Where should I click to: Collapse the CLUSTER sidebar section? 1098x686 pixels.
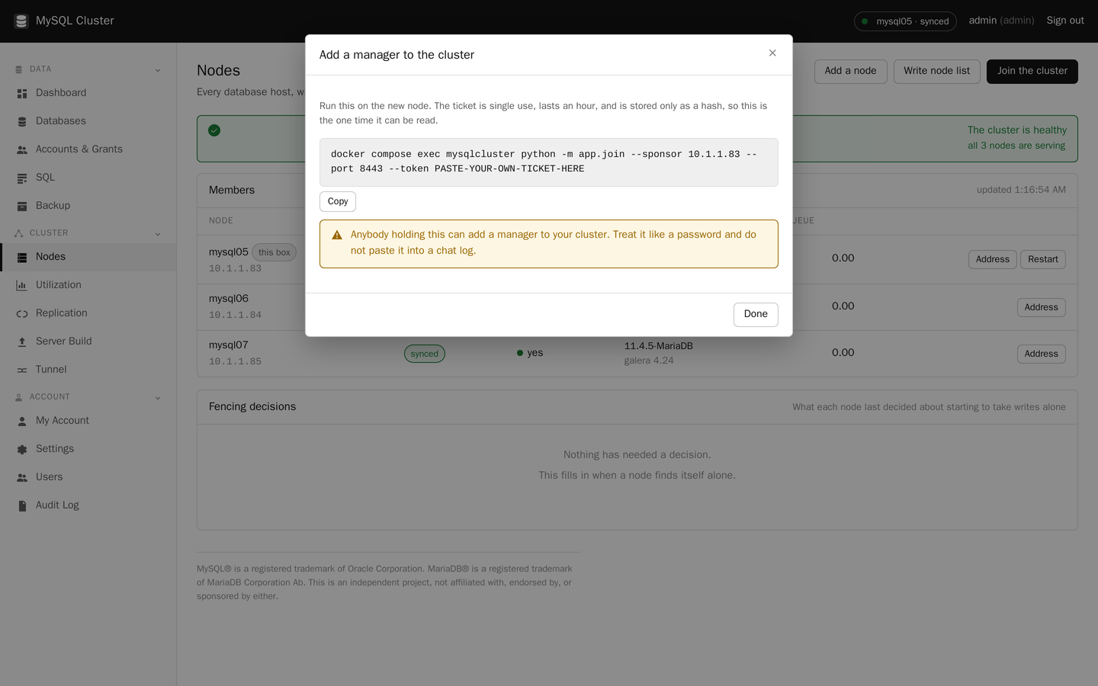pos(158,234)
